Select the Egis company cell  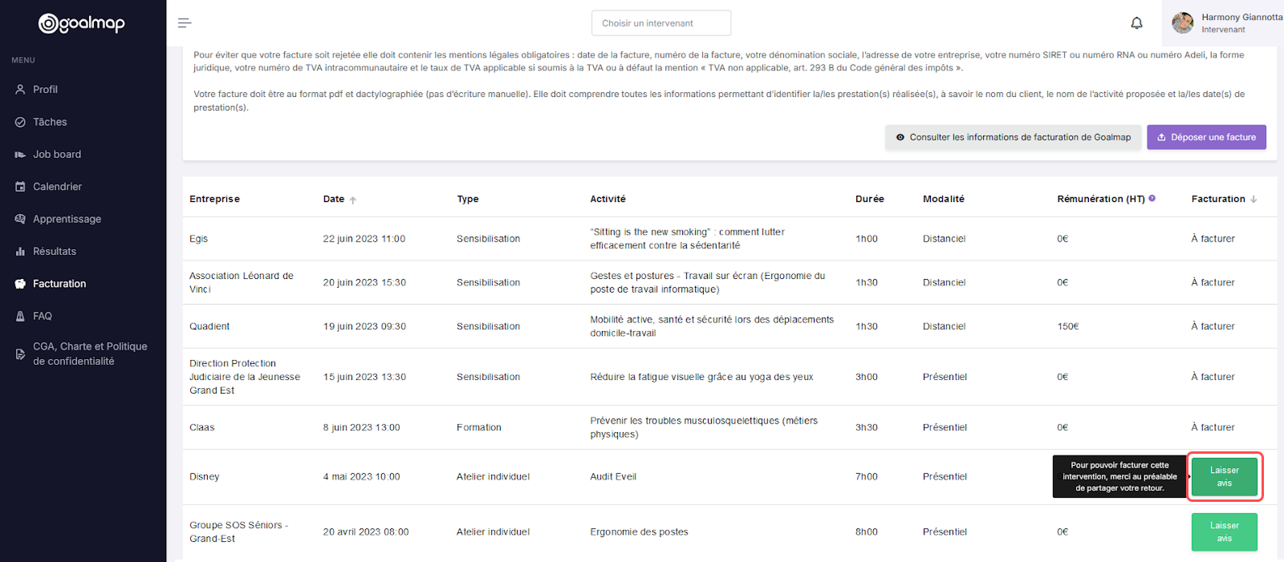pos(199,239)
